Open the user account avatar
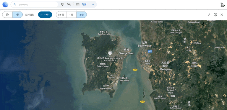The width and height of the screenshot is (227, 110). click(x=222, y=4)
